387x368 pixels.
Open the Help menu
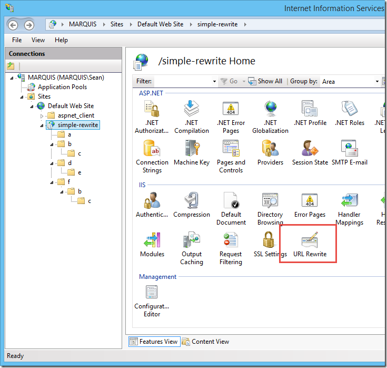pyautogui.click(x=61, y=40)
